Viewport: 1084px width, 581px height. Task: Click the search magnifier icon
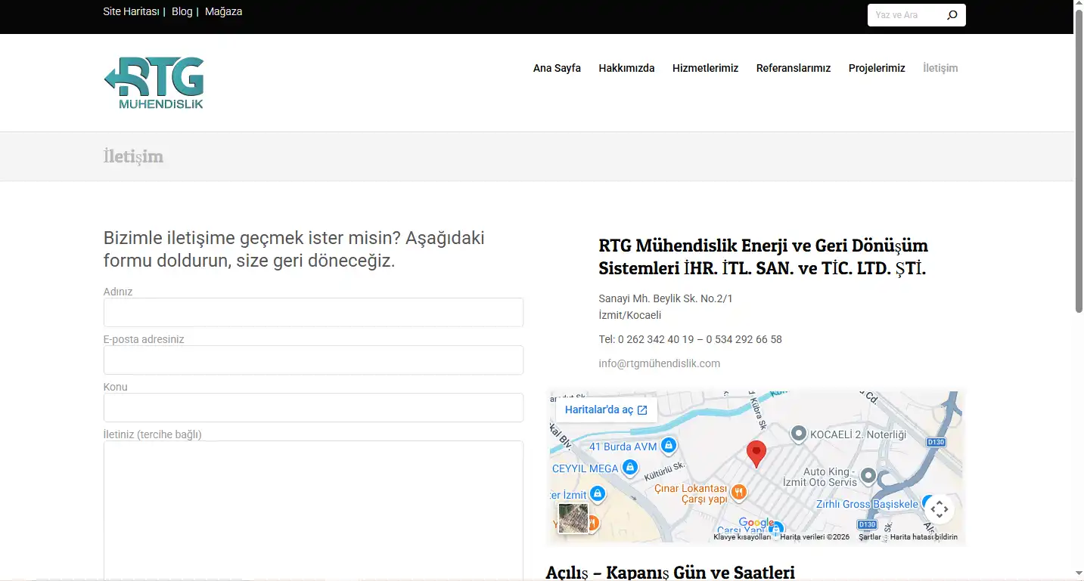952,15
